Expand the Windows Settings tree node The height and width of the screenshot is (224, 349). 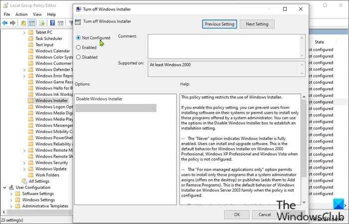11,200
